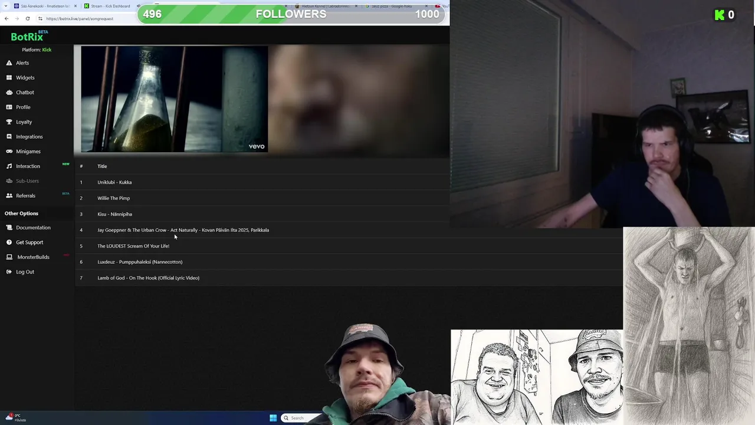Click the MonsterBuilds monitor icon

[9, 257]
